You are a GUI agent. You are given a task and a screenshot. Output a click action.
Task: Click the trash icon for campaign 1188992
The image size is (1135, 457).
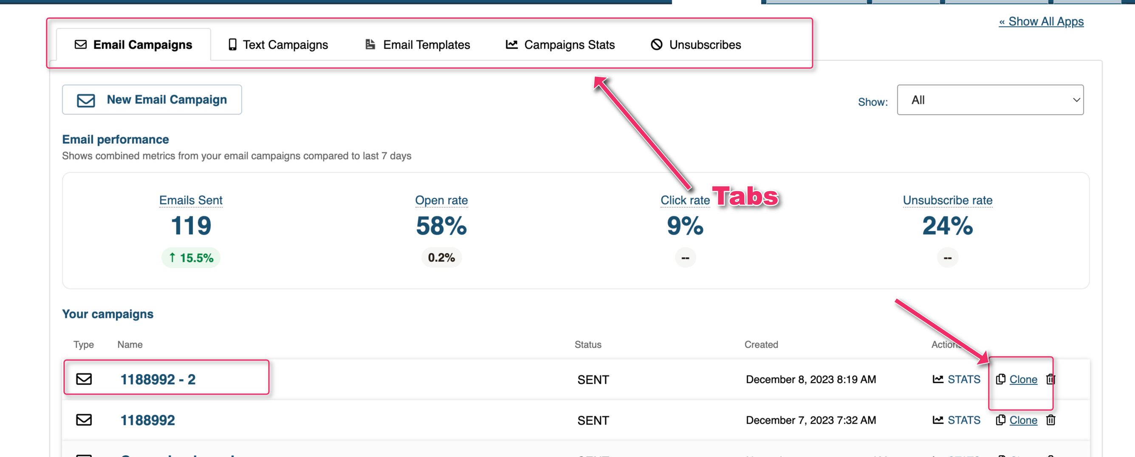[x=1050, y=420]
